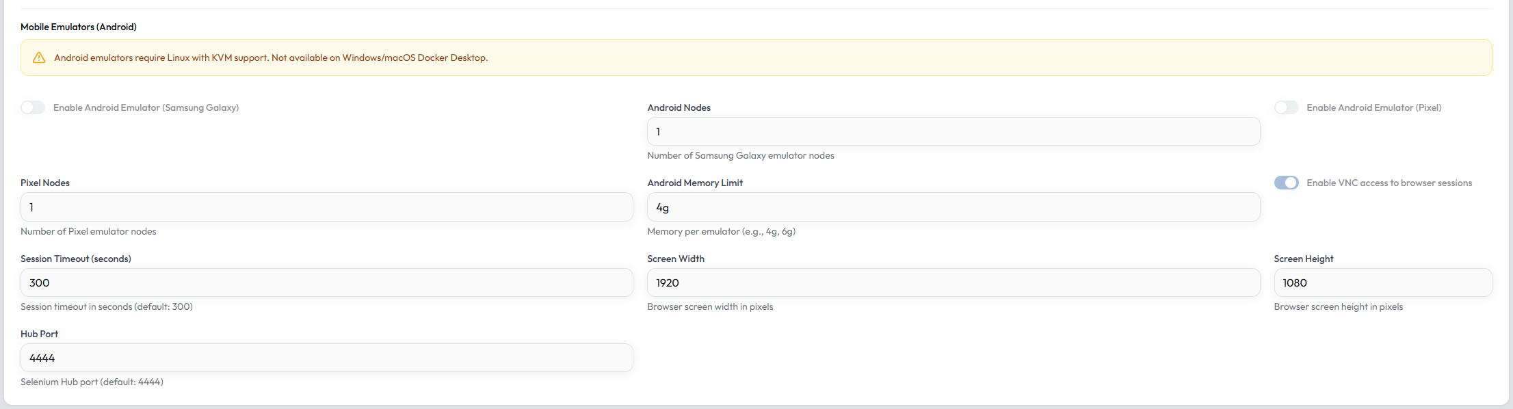Click the 'Session Timeout (seconds)' label

pos(76,259)
